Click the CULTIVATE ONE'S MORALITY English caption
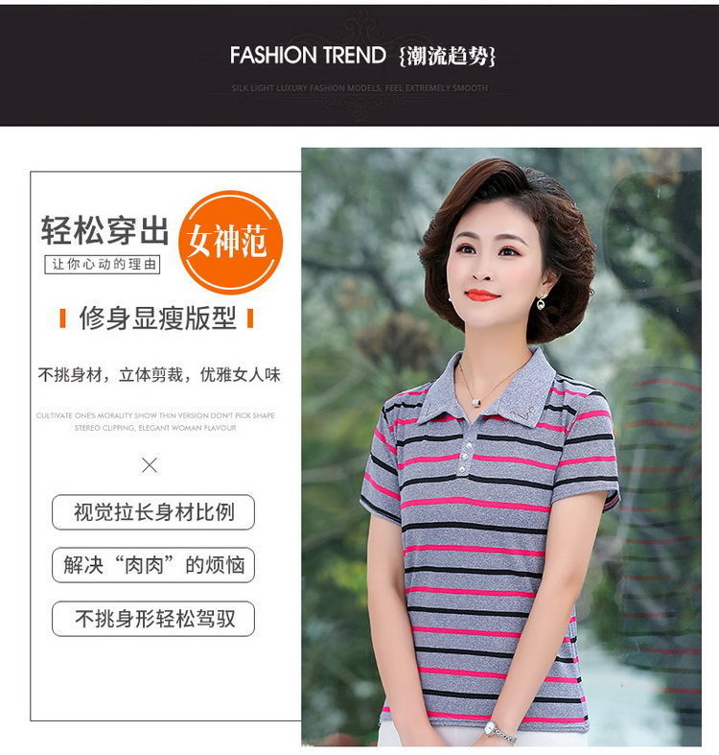This screenshot has width=719, height=755. click(155, 421)
